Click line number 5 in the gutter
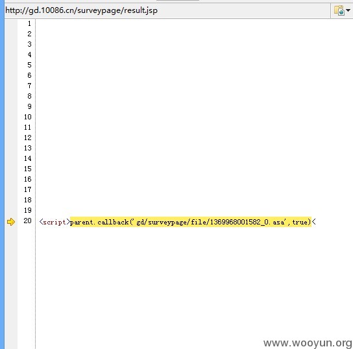353x349 pixels. tap(29, 65)
